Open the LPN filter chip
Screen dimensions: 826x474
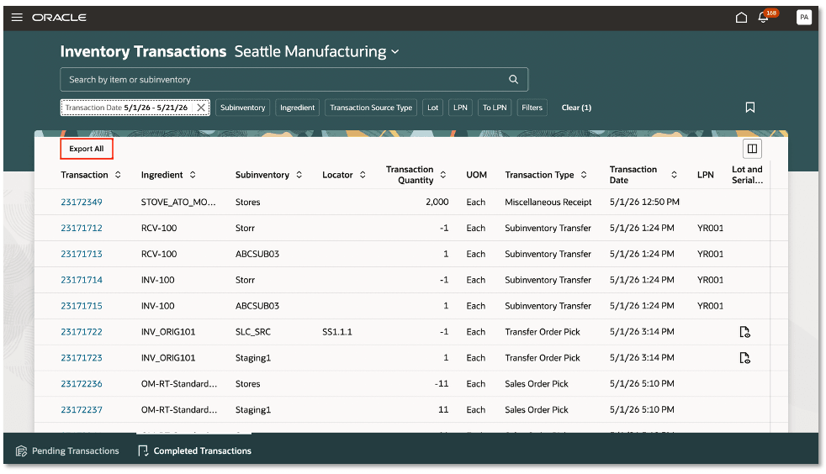coord(460,108)
